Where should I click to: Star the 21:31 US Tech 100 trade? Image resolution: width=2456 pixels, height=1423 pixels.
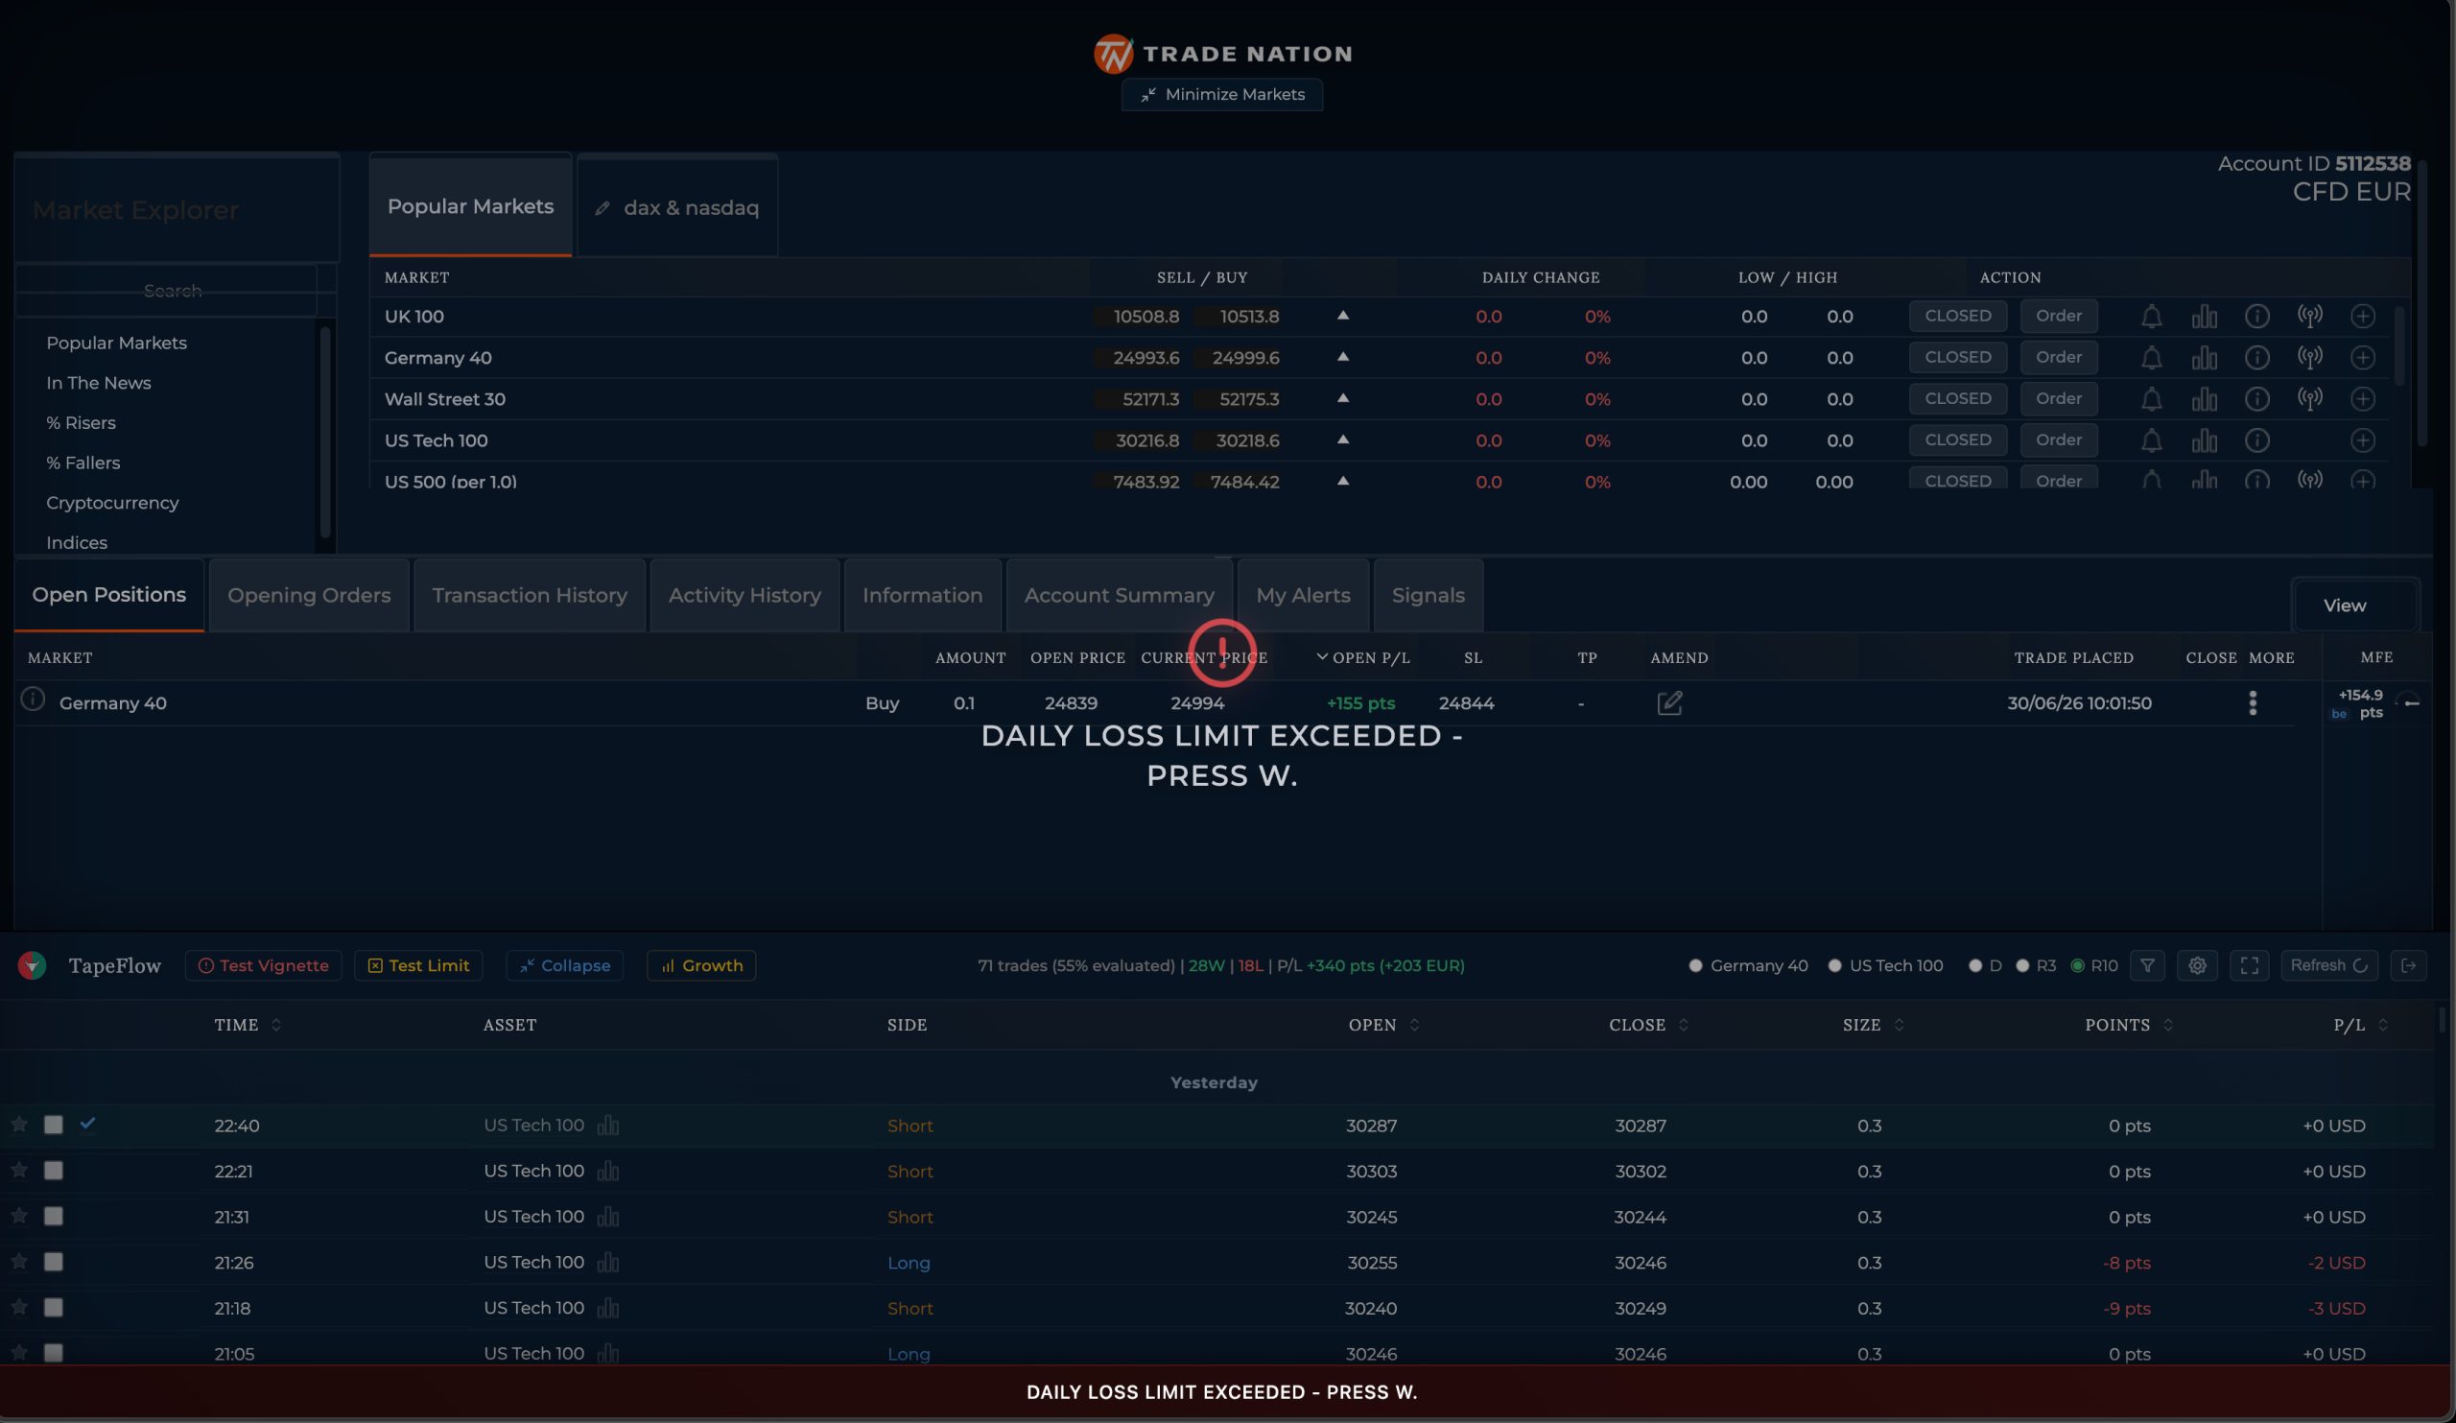pyautogui.click(x=18, y=1216)
